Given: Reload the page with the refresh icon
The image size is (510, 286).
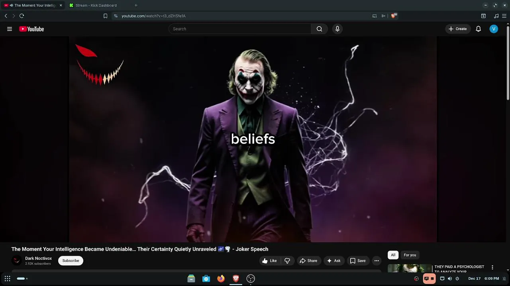Looking at the screenshot, I should tap(22, 16).
